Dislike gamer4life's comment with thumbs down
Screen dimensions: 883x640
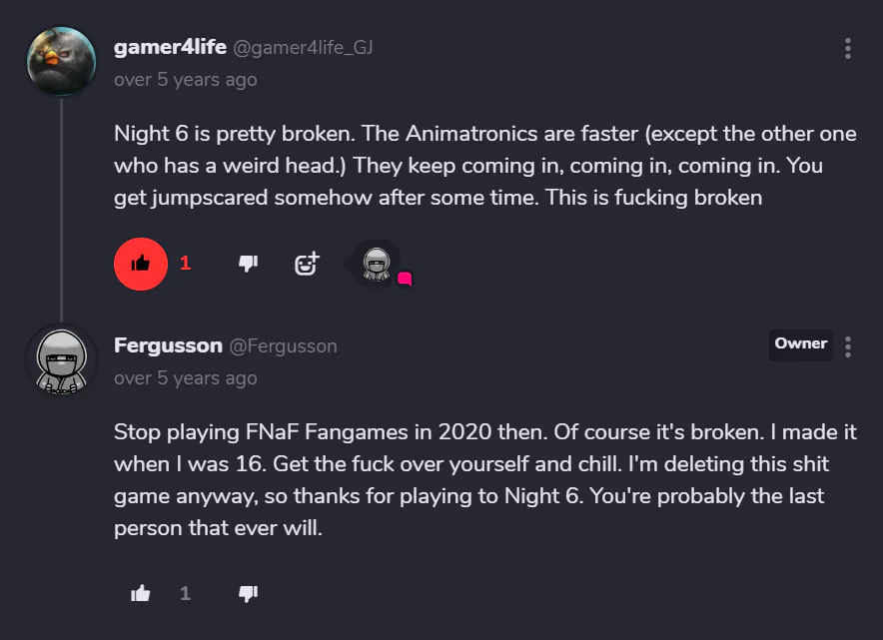click(x=248, y=264)
